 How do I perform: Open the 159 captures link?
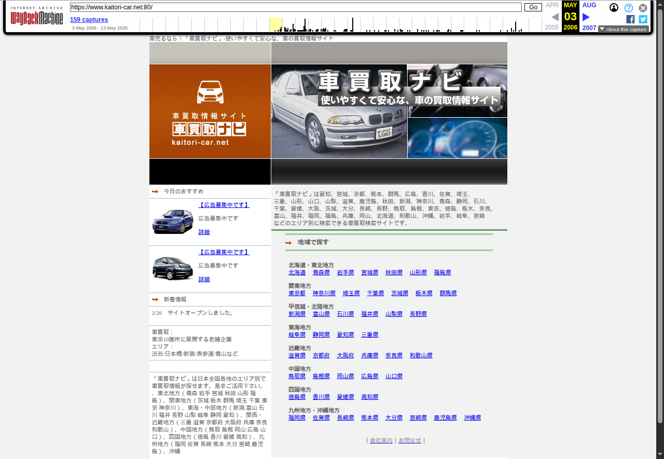[x=89, y=20]
